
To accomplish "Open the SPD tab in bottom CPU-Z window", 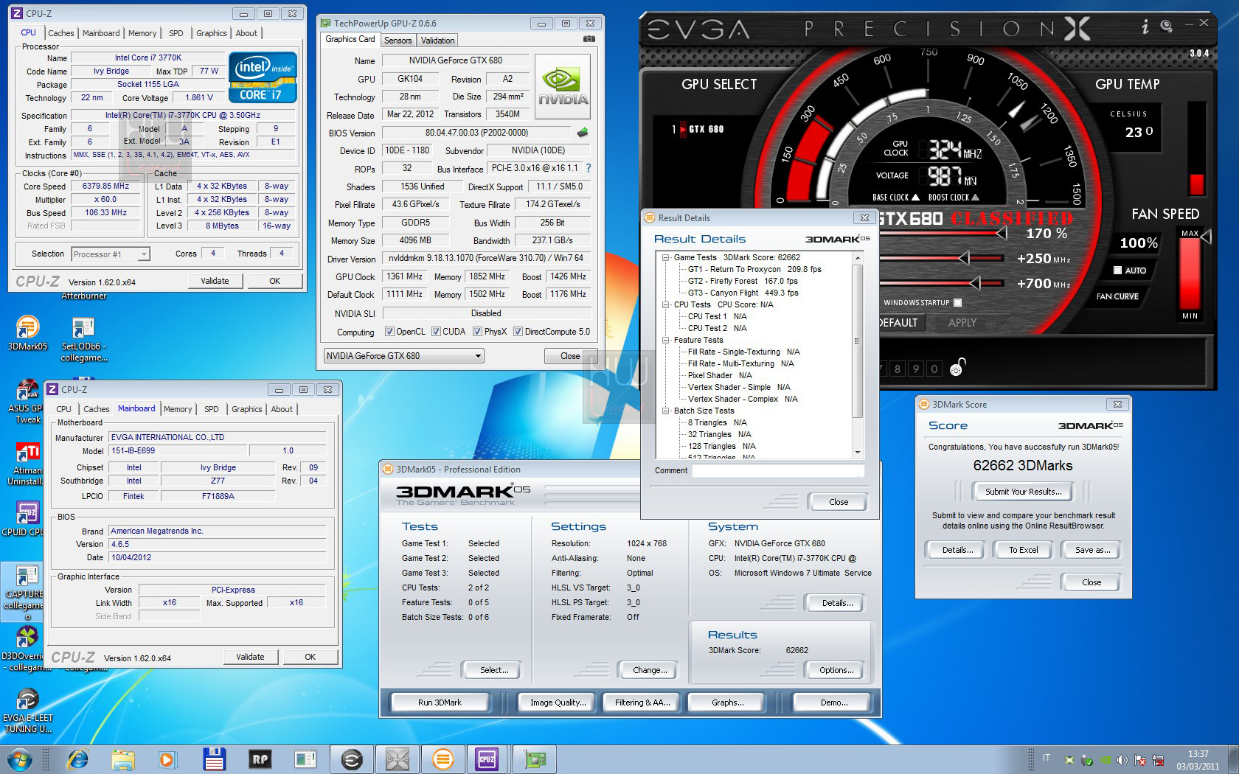I will (212, 409).
